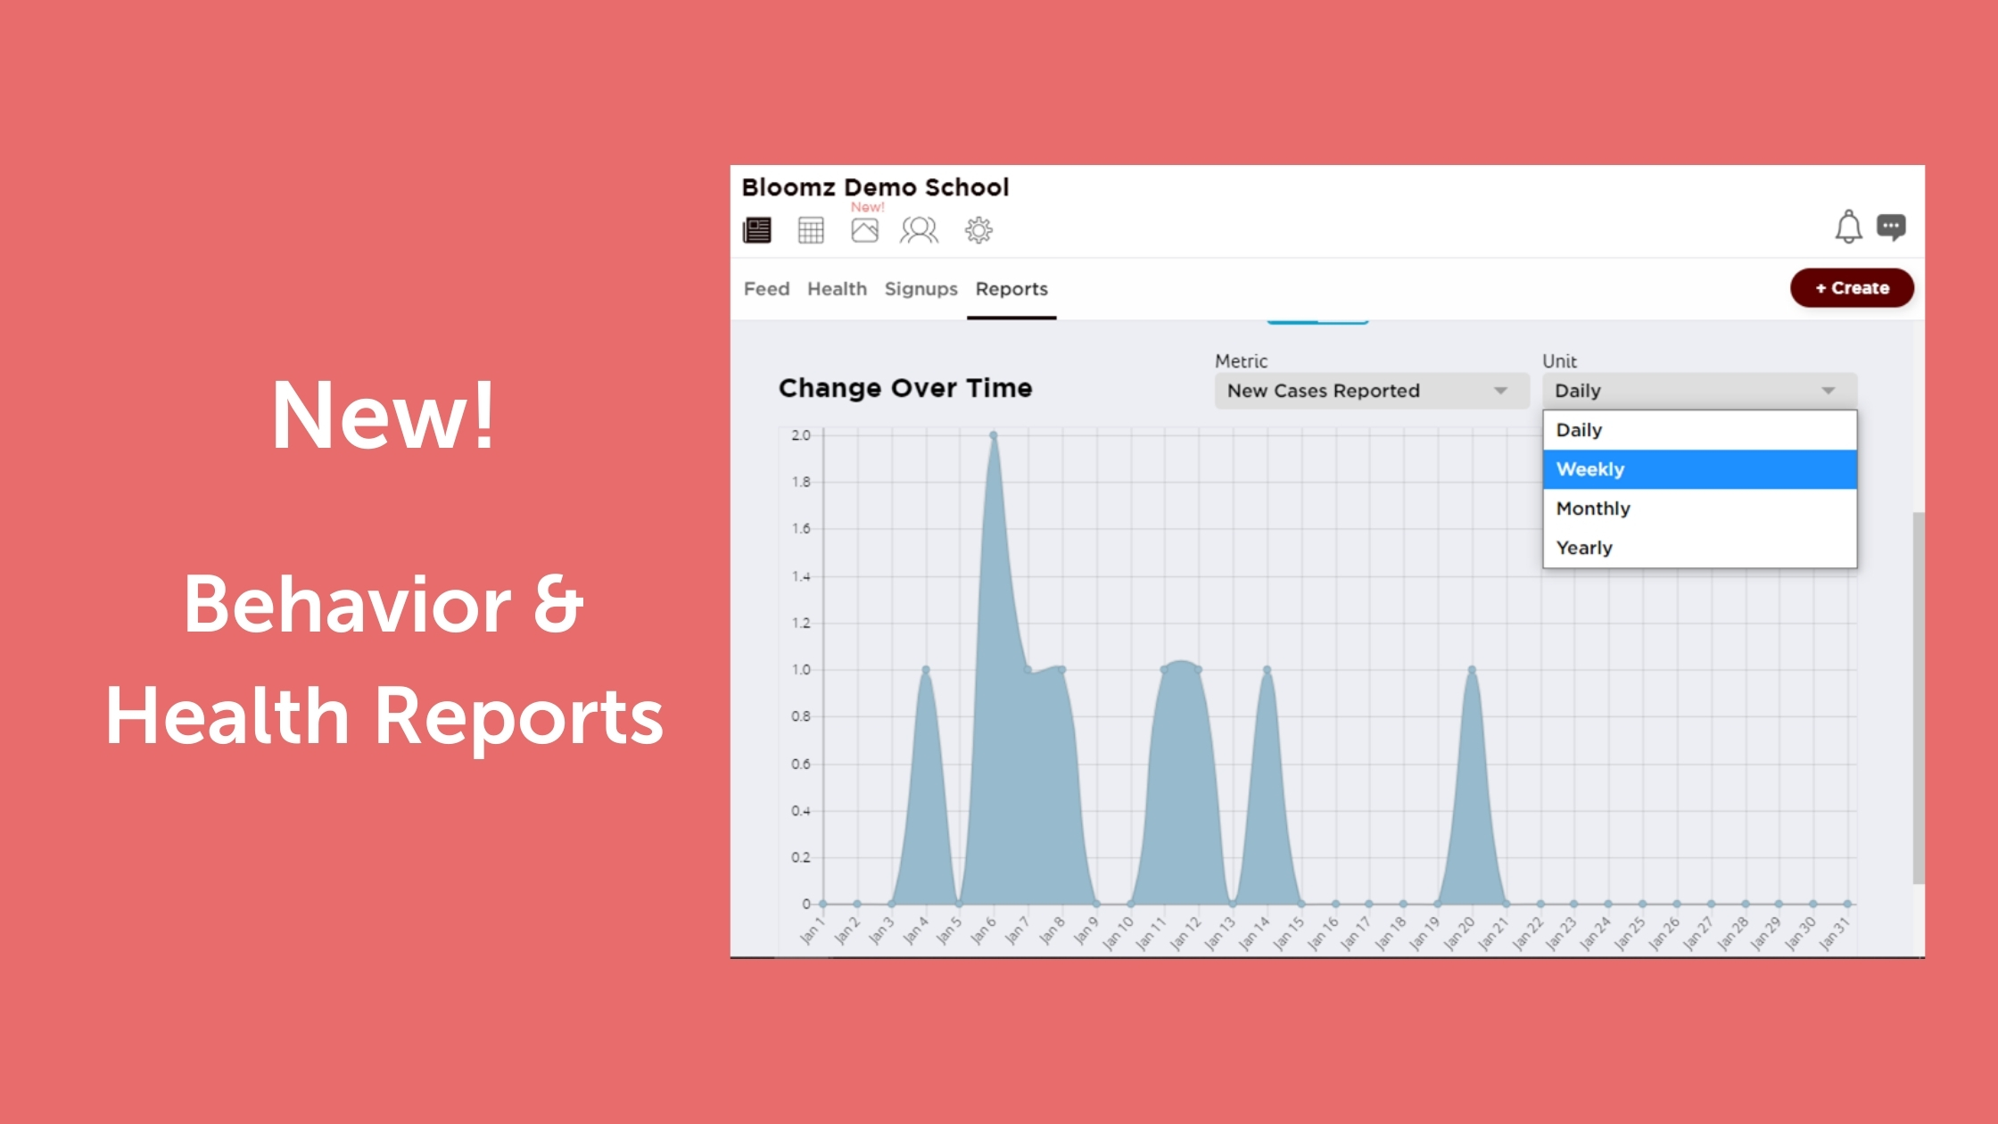
Task: Click the + Create button
Action: tap(1851, 287)
